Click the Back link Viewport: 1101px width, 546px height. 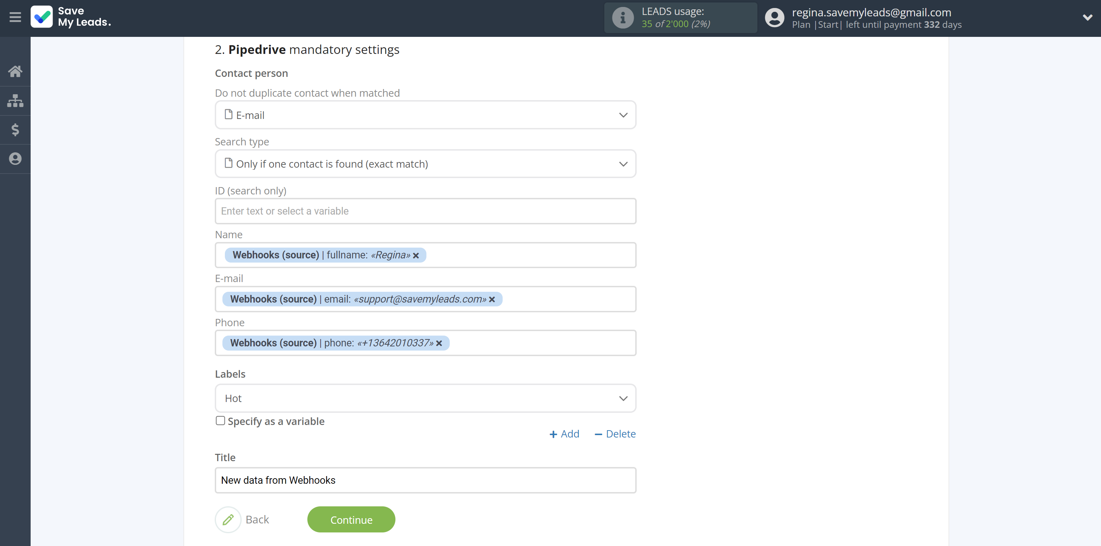[257, 520]
